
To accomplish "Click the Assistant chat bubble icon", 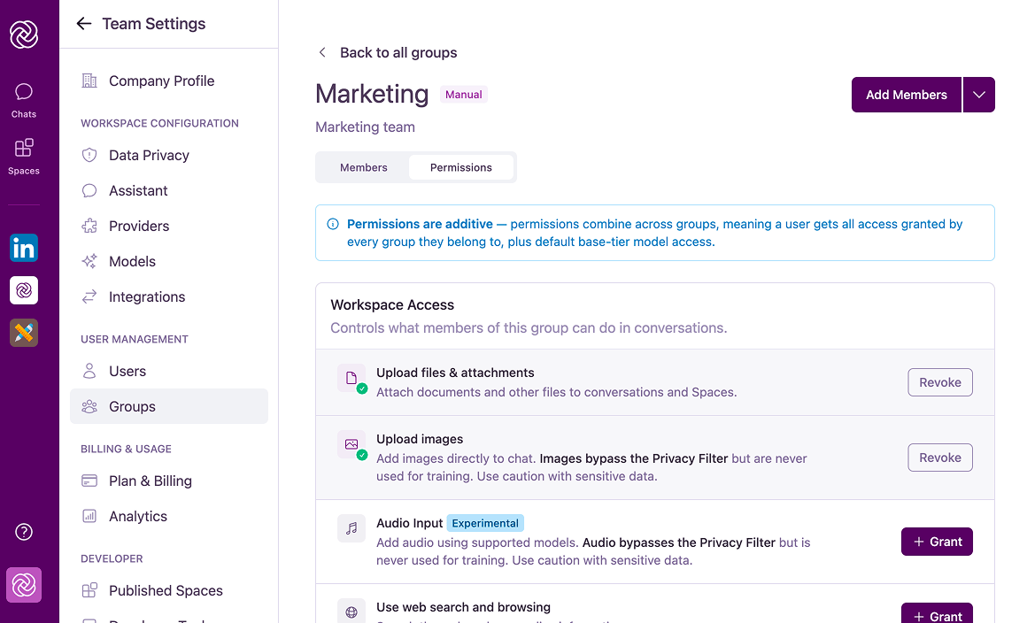I will [89, 190].
